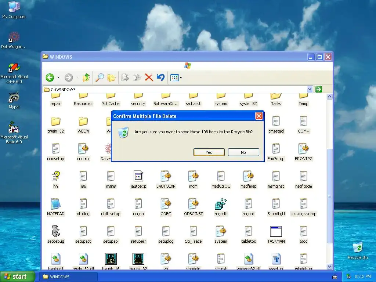Click the green Go arrow button

coord(318,89)
